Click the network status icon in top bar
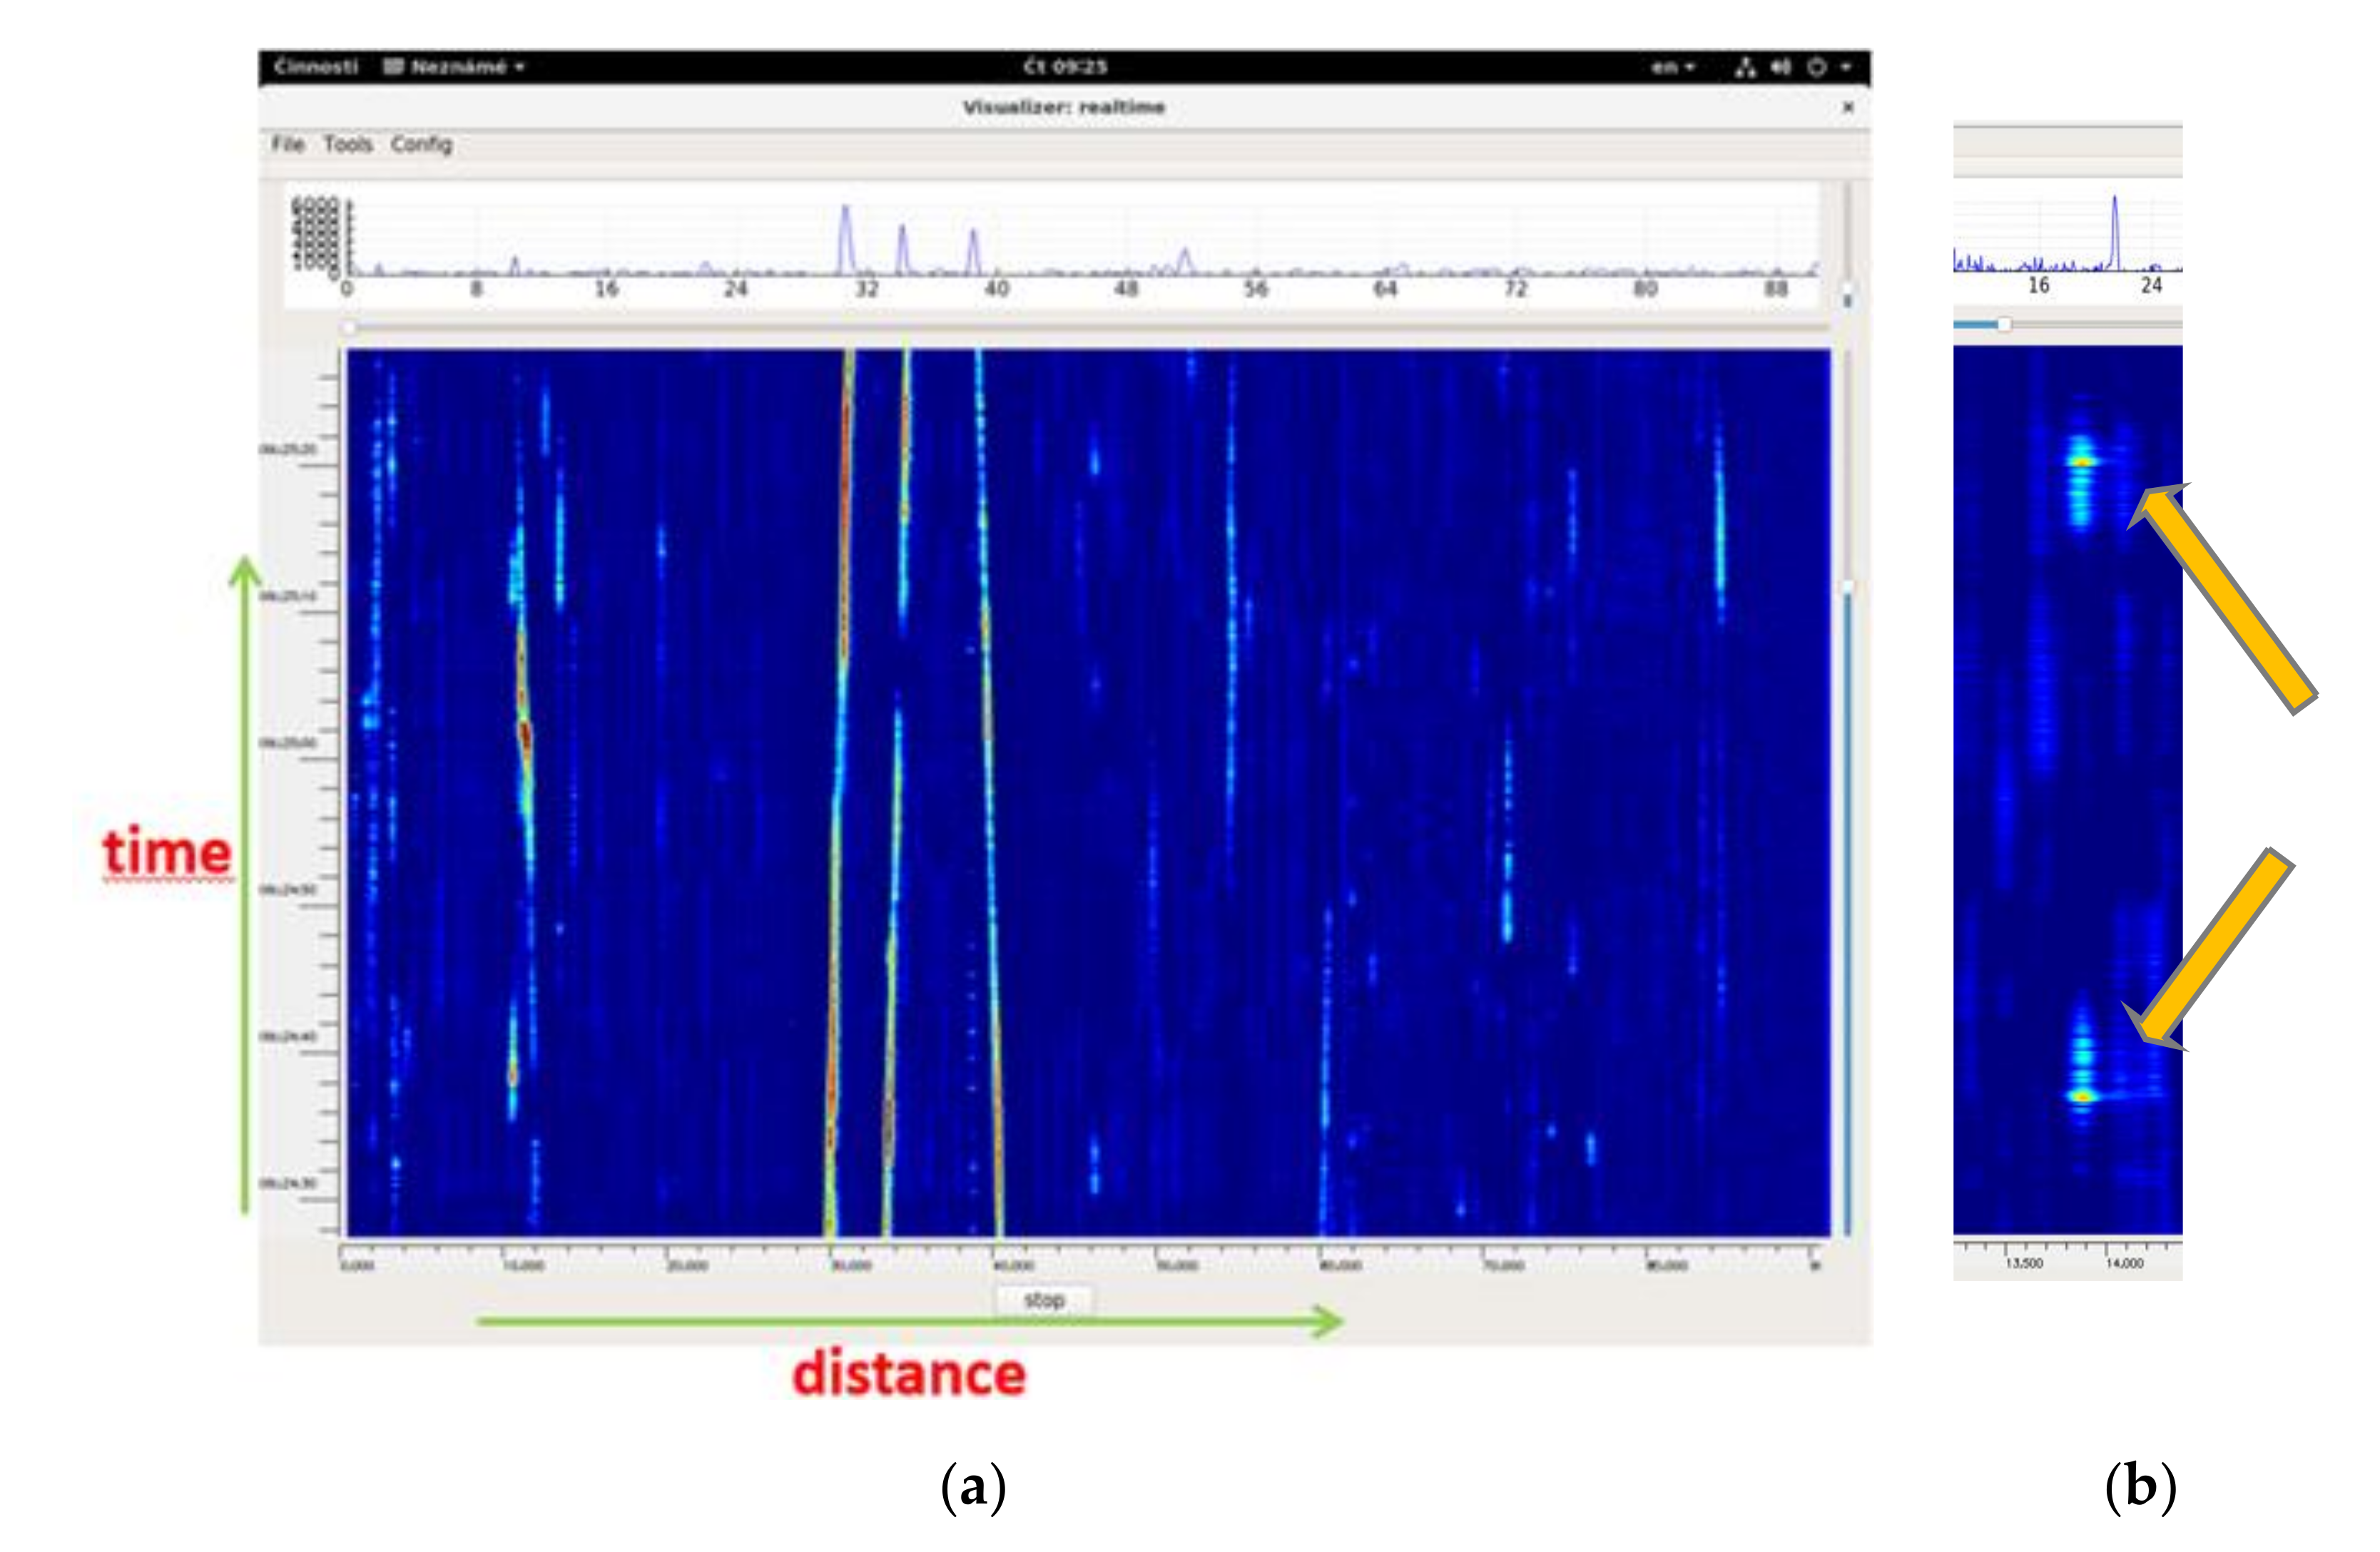The width and height of the screenshot is (2380, 1552). pos(1745,67)
